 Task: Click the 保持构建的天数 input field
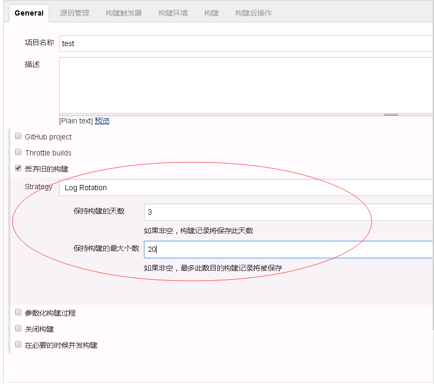288,212
